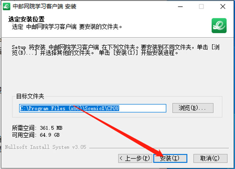235x169 pixels.
Task: Click empty area right of path text in field
Action: click(143, 108)
